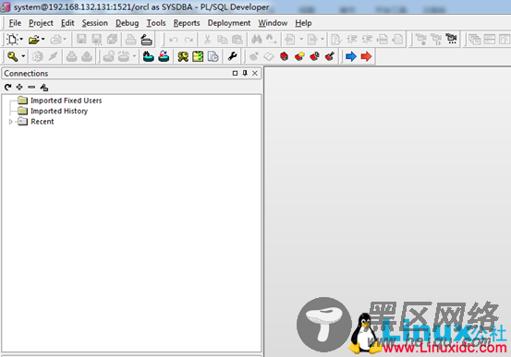Image resolution: width=511 pixels, height=357 pixels.
Task: Open the Help menu
Action: (x=303, y=23)
